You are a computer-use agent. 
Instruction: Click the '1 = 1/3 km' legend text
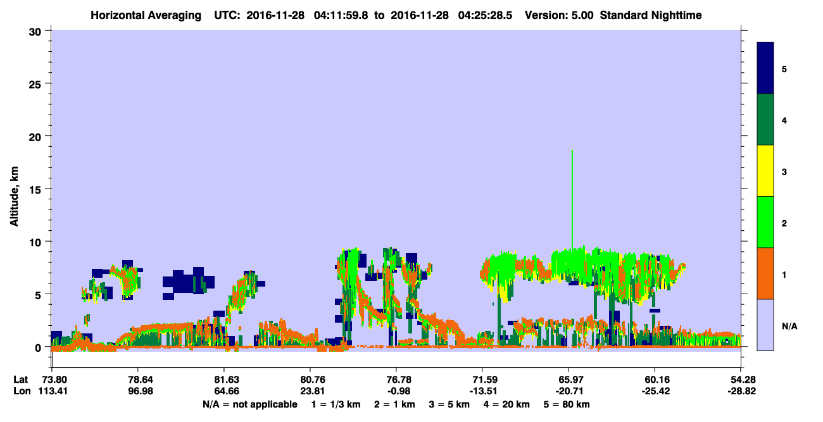point(336,404)
